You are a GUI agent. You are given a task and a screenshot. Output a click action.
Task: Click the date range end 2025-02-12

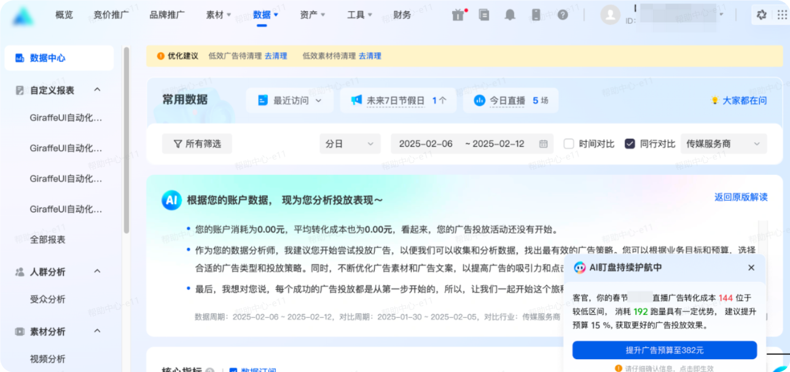[498, 144]
